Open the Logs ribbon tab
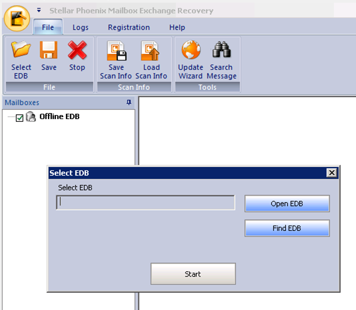Screen dimensions: 356x310 81,27
